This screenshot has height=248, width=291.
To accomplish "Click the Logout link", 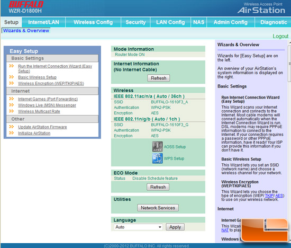I will (x=280, y=36).
